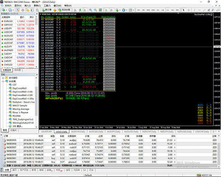Switch to the SILVER,M1 chart tab
Image resolution: width=221 pixels, height=177 pixels.
47,132
